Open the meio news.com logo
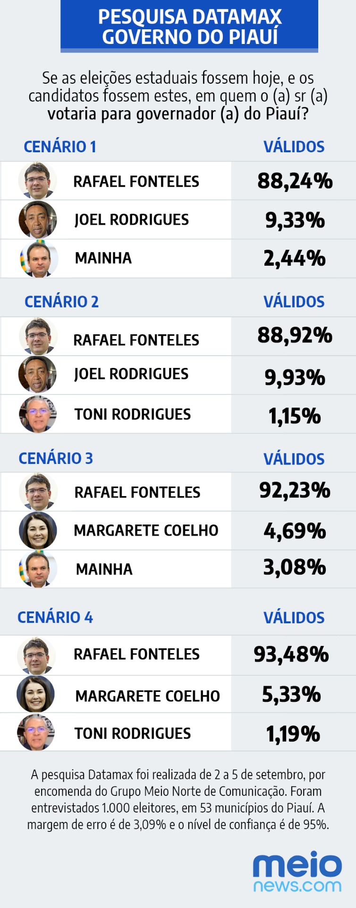356x908 pixels. pos(297,873)
